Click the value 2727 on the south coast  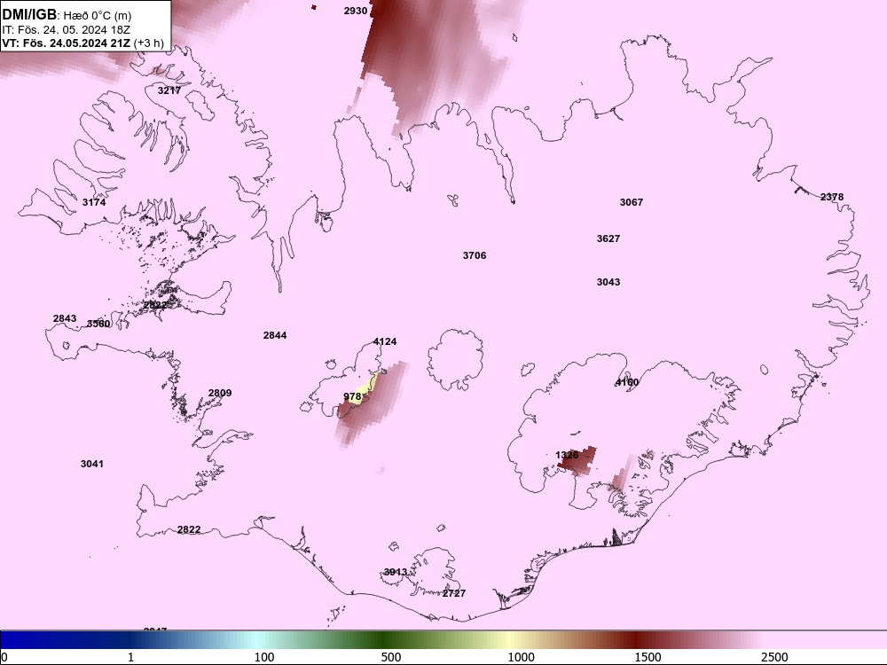tap(453, 593)
